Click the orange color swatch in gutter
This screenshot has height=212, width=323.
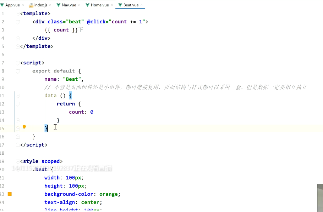click(x=10, y=194)
